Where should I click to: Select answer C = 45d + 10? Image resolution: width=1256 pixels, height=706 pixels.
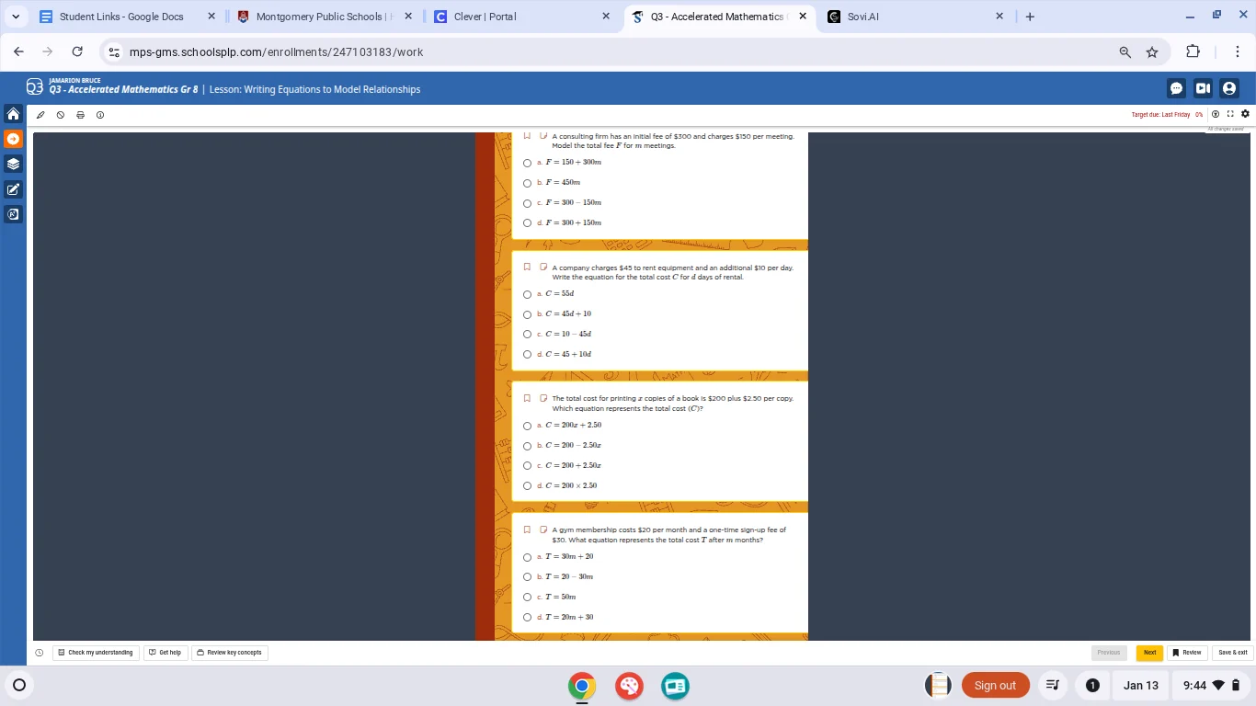[527, 314]
